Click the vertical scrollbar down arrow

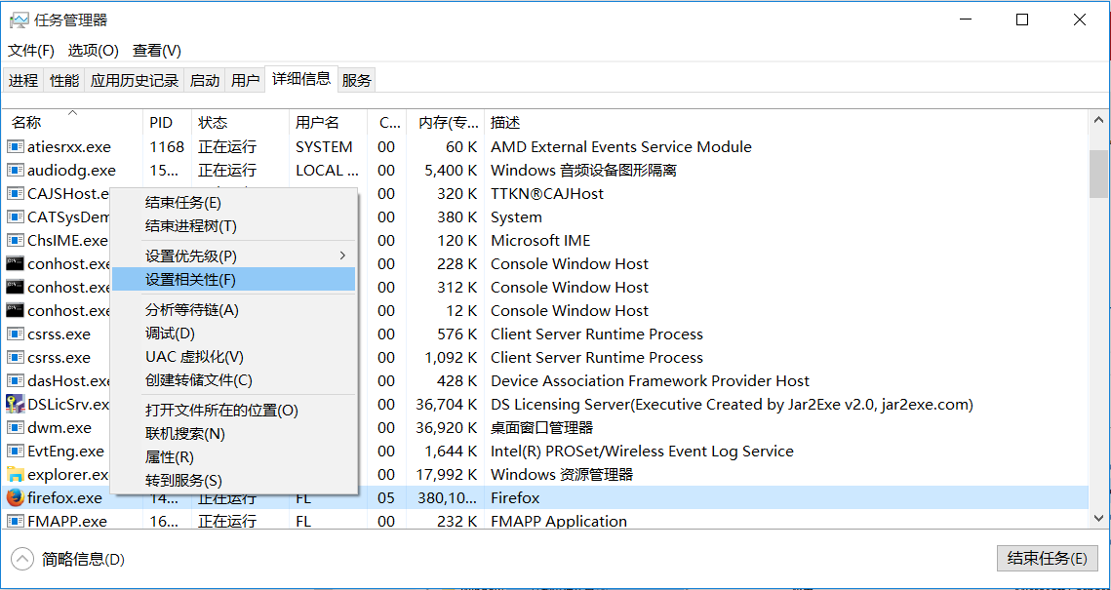pos(1098,519)
